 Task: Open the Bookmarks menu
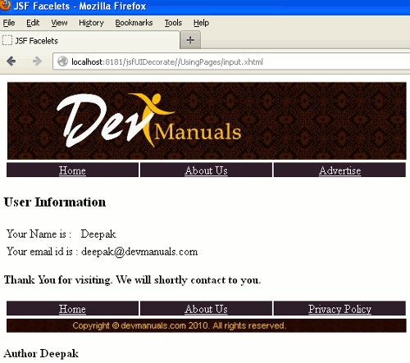coord(134,23)
